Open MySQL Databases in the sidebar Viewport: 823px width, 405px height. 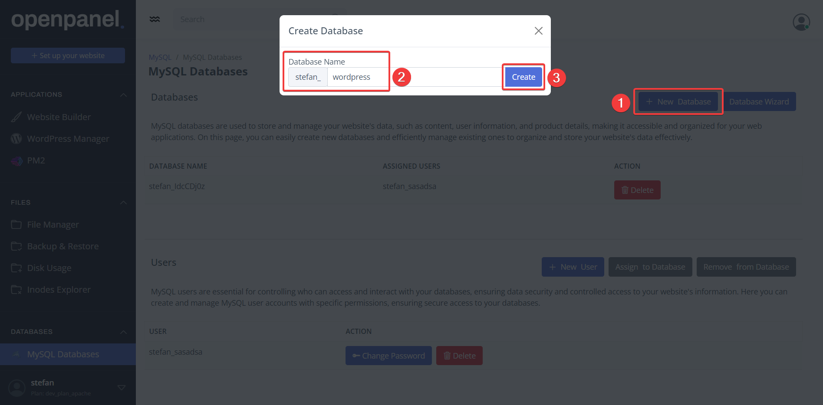click(63, 354)
